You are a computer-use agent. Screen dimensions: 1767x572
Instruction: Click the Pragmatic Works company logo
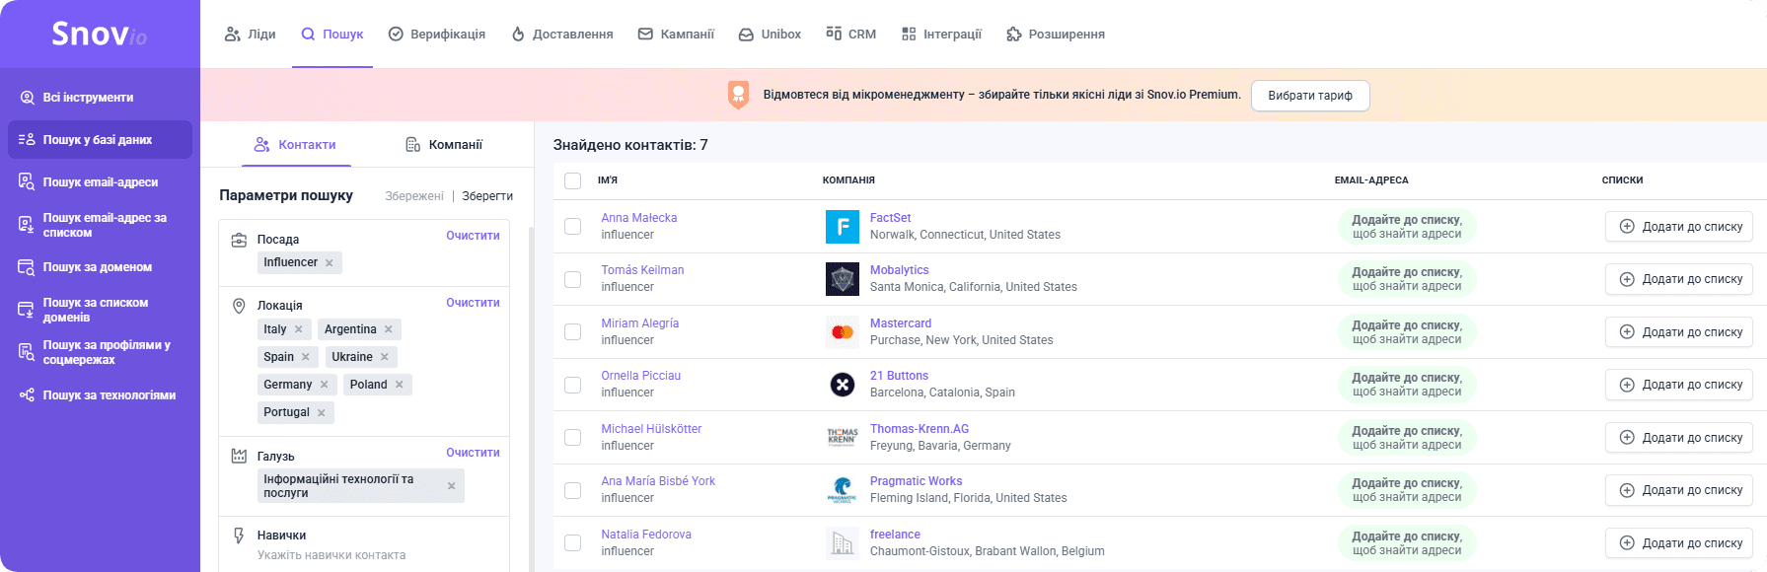coord(843,490)
